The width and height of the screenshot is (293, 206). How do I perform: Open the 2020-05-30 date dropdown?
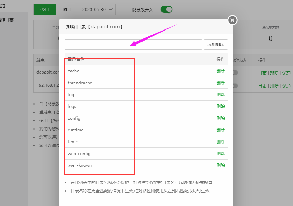point(97,9)
